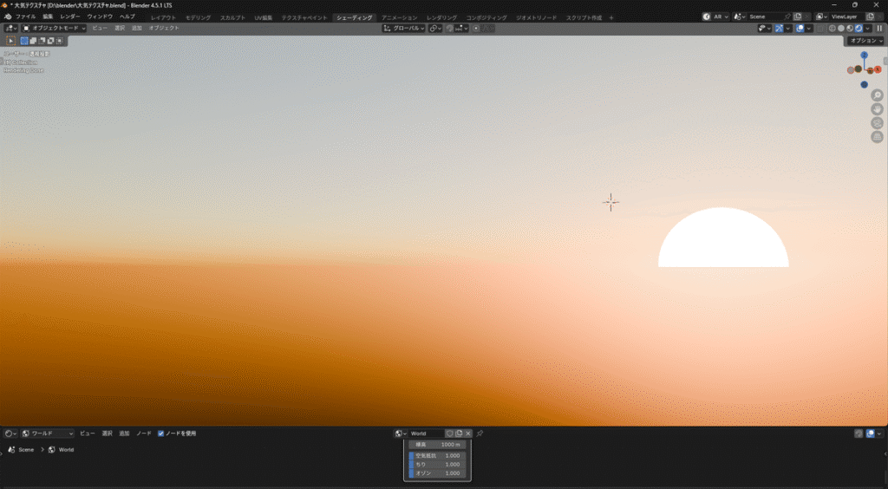Switch to wireframe viewport shading
This screenshot has height=489, width=888.
pyautogui.click(x=832, y=29)
